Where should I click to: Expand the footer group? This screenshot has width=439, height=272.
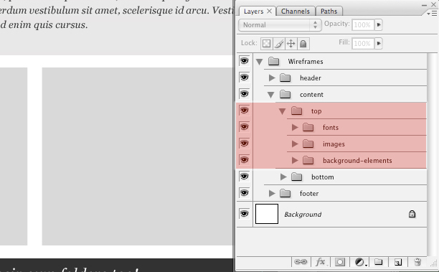coord(272,193)
